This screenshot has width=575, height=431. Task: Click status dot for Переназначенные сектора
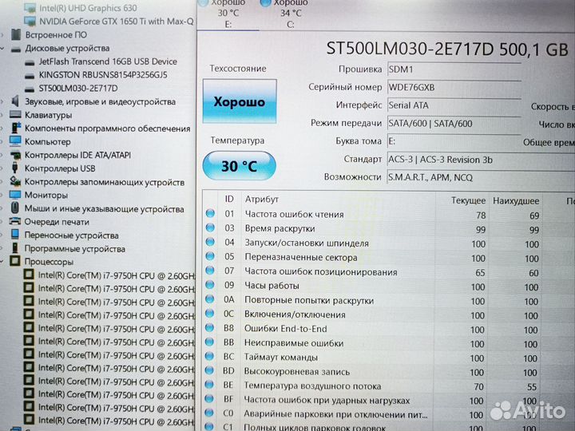point(210,256)
